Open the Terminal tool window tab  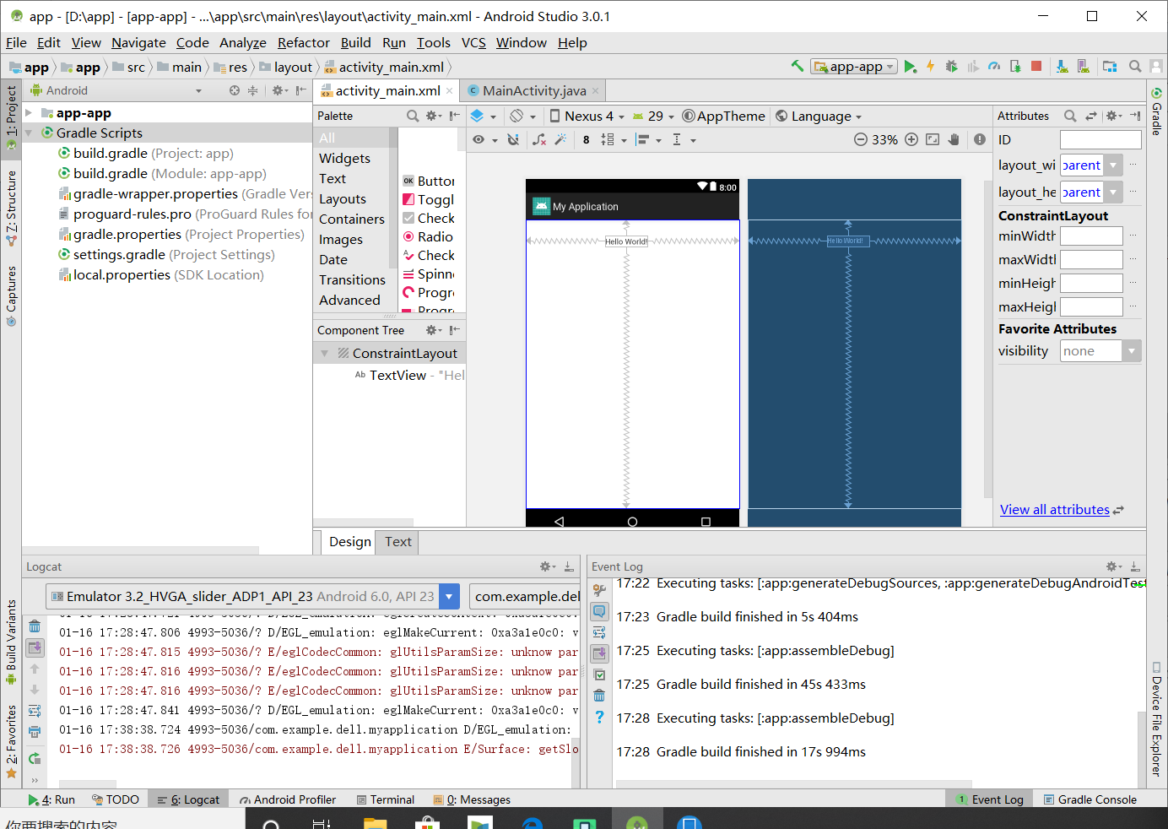tap(385, 799)
